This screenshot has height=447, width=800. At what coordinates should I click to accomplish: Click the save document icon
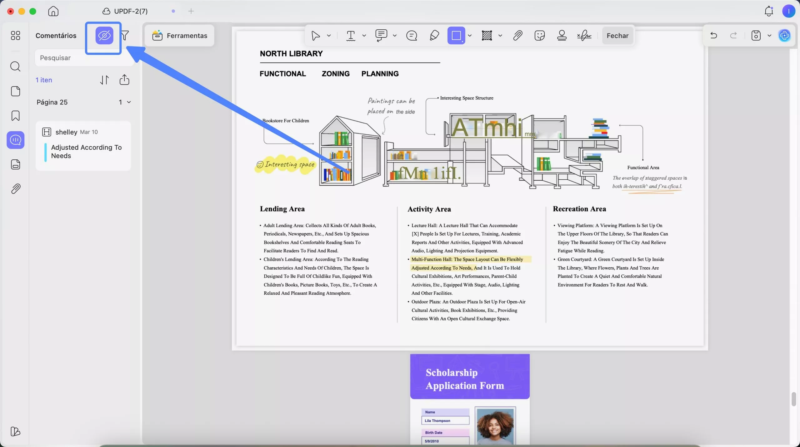(x=756, y=35)
